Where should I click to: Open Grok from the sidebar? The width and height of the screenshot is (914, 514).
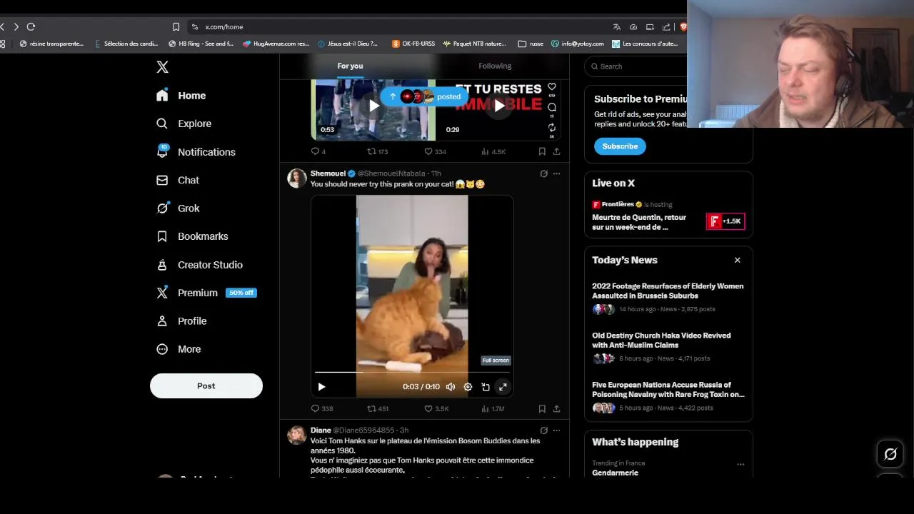point(179,208)
